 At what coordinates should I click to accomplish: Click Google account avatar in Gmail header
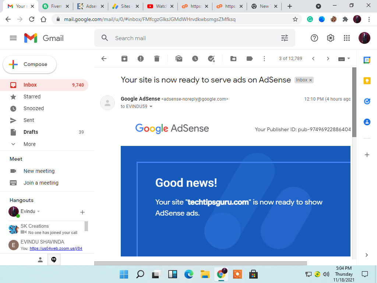tap(364, 38)
